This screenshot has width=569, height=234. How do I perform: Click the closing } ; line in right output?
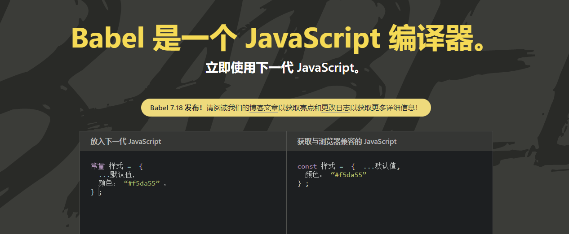click(303, 183)
